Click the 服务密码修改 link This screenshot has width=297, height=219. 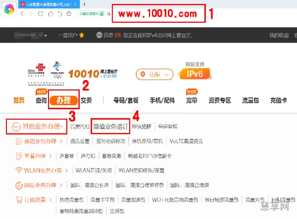pyautogui.click(x=111, y=141)
